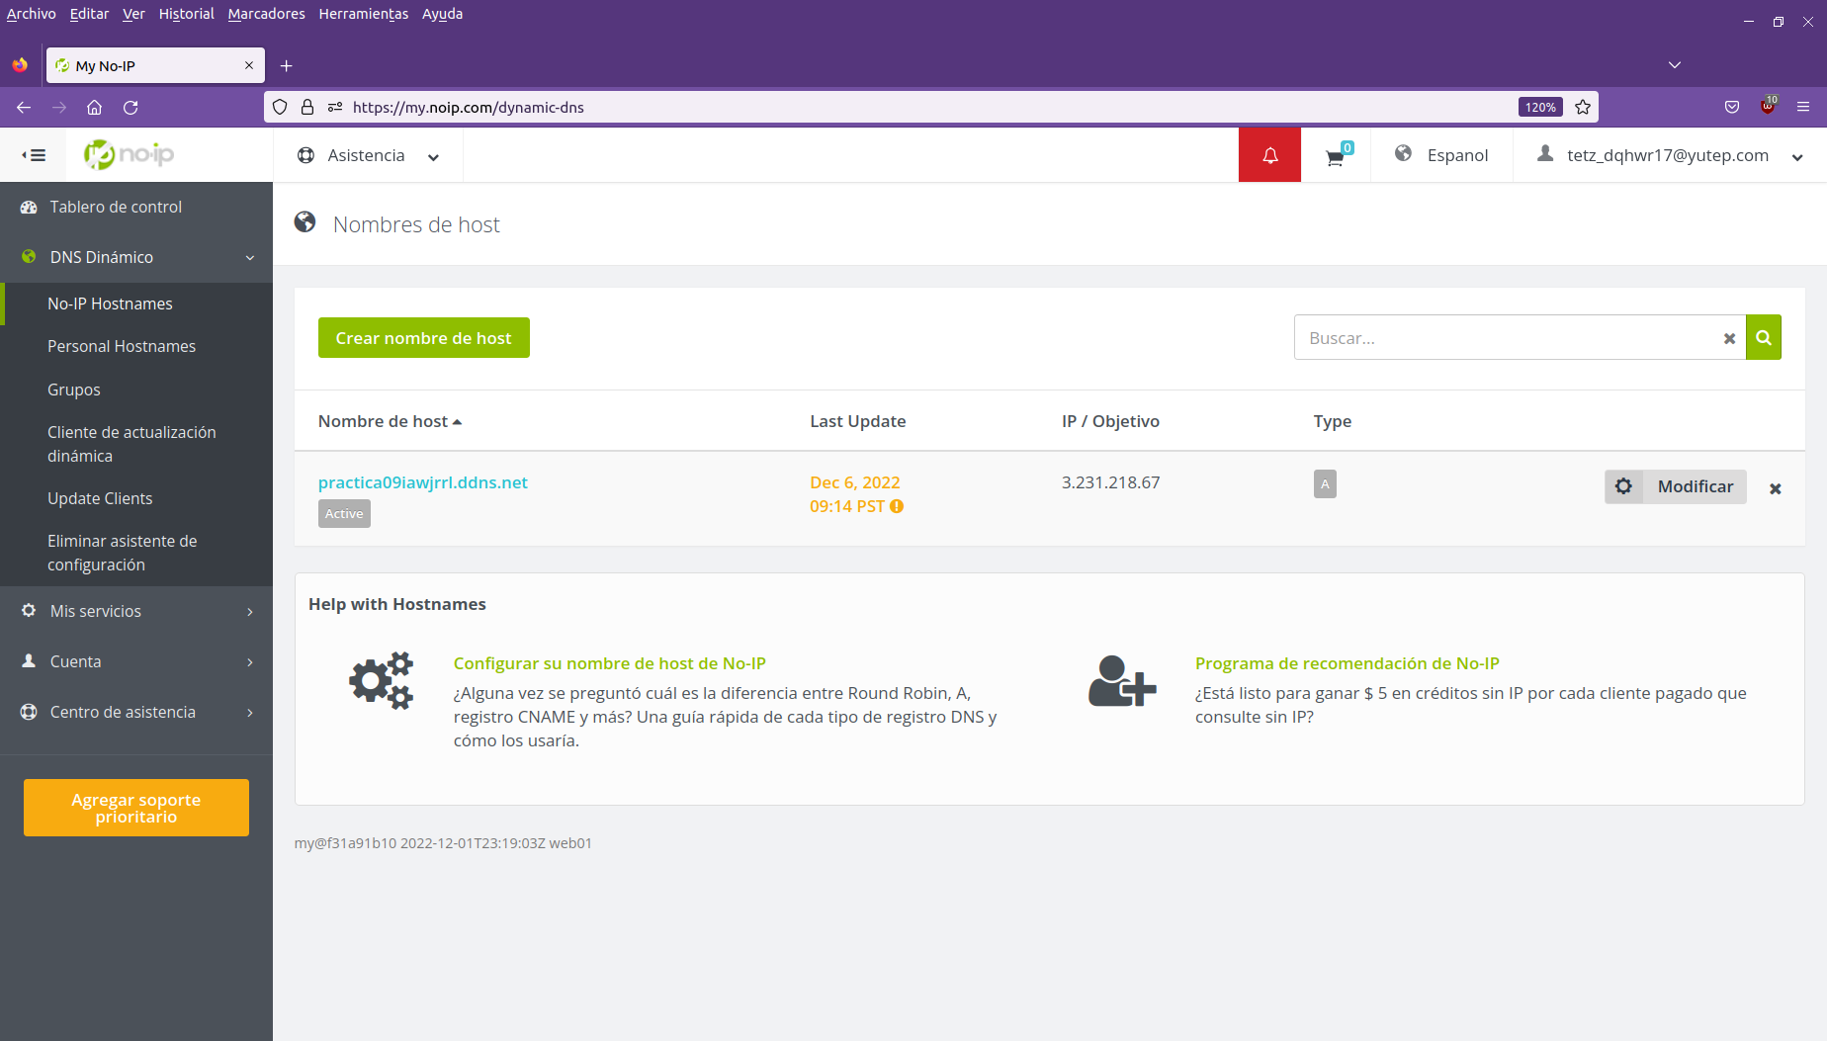This screenshot has height=1041, width=1827.
Task: Open the Archivo menu
Action: tap(31, 14)
